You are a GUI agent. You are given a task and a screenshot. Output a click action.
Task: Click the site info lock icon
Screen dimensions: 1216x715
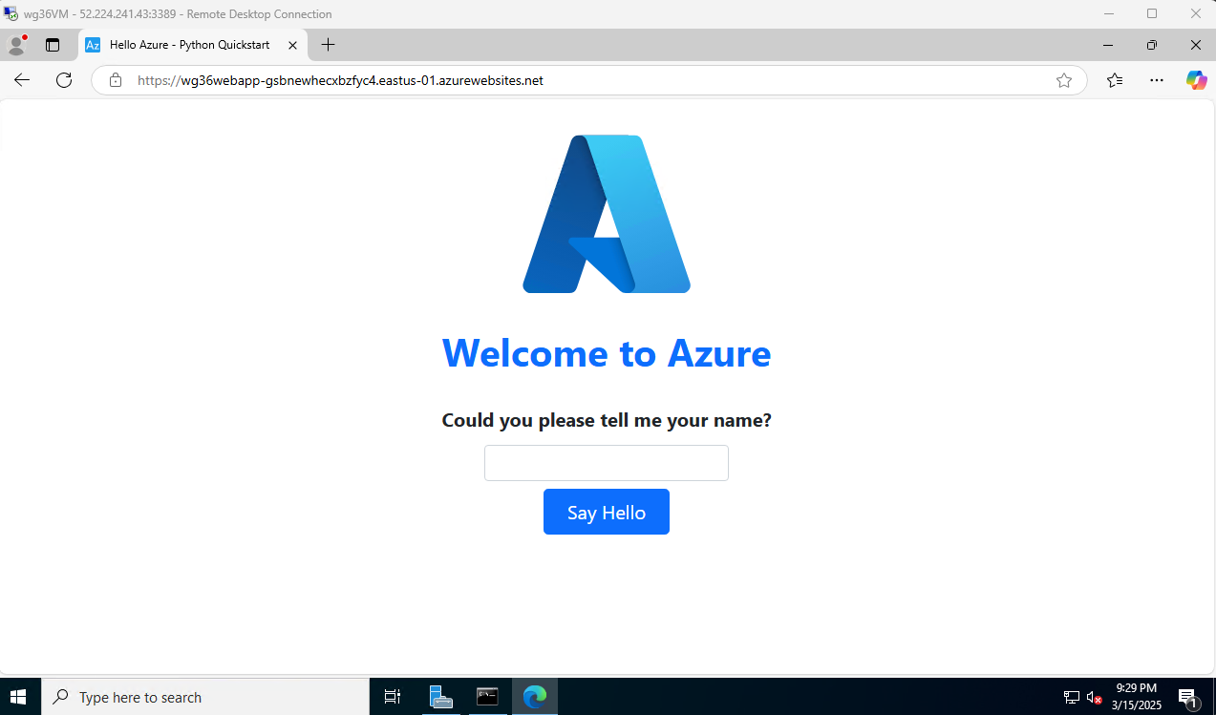click(x=116, y=80)
